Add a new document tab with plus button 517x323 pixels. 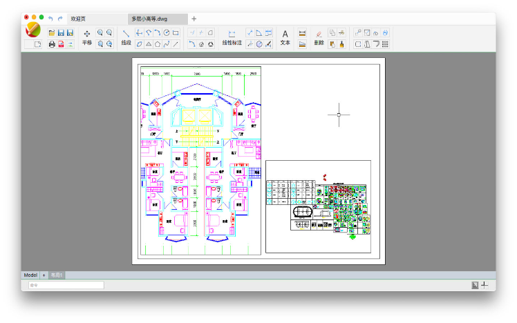(x=194, y=19)
